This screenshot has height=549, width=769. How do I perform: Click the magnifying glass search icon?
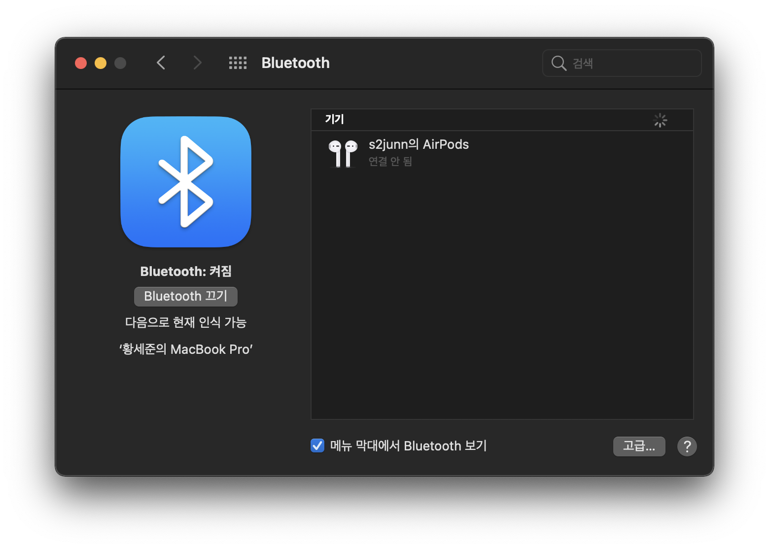pyautogui.click(x=559, y=63)
